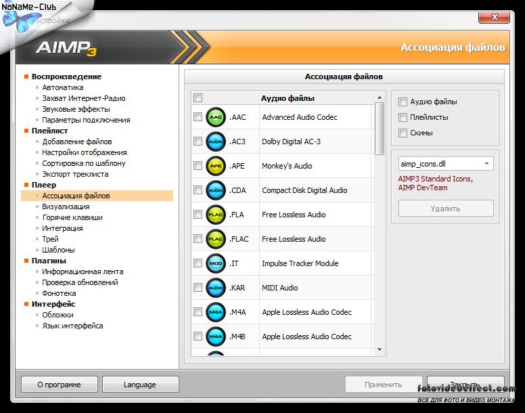
Task: Select Параметры подключения page
Action: pos(86,120)
